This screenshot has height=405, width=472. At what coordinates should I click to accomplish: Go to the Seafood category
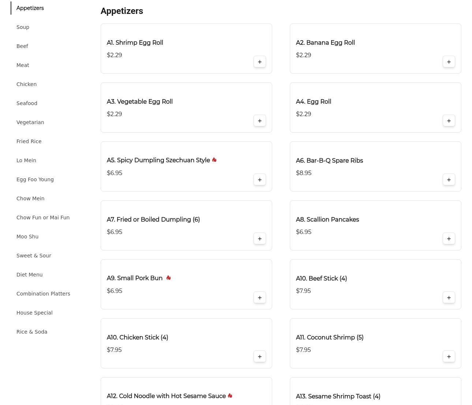tap(27, 103)
